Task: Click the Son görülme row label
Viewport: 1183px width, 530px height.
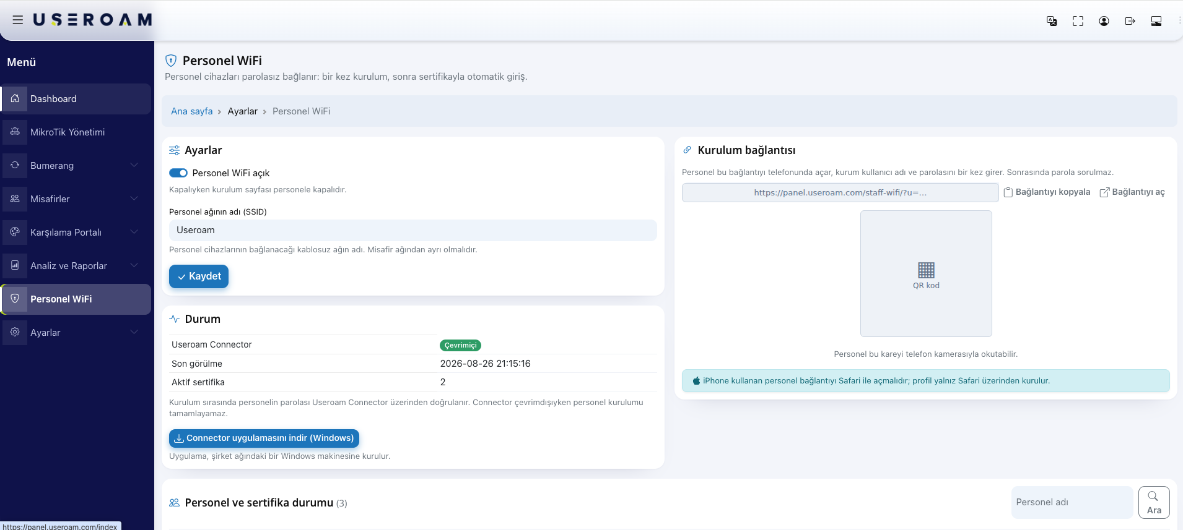Action: pos(197,364)
